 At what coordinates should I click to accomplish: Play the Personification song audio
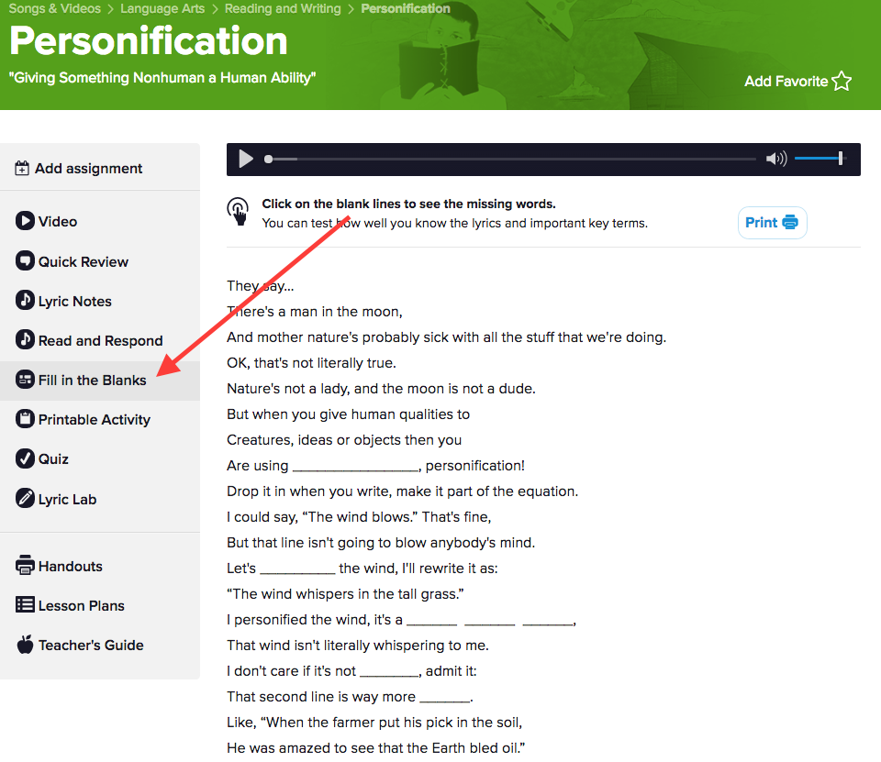pos(245,160)
